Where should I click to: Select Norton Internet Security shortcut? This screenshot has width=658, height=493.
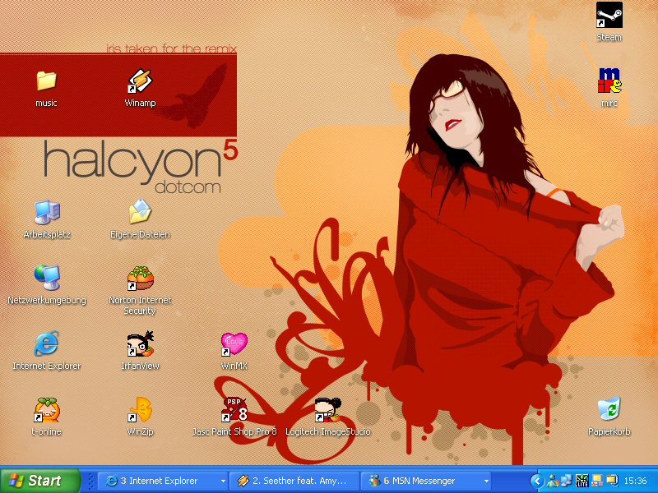[140, 279]
